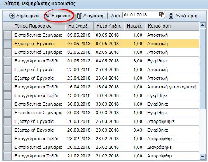Click start date 21.02.2018
This screenshot has height=162, width=208.
(79, 156)
